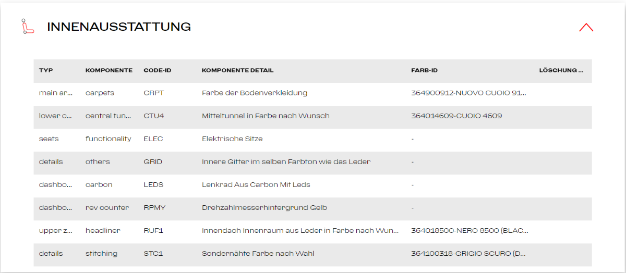This screenshot has width=626, height=273.
Task: Sort by the Komponente column header
Action: pos(109,70)
